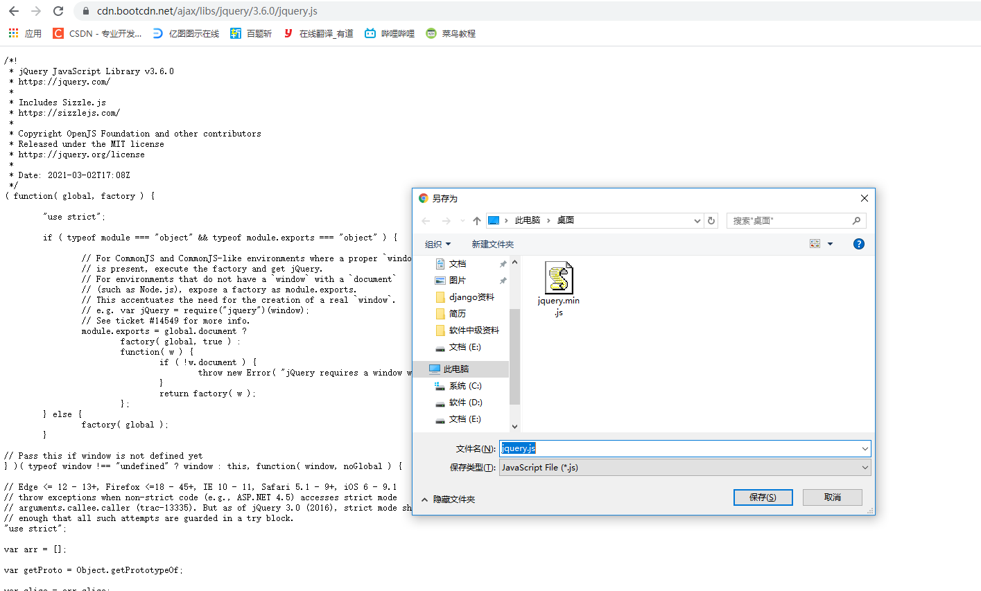Unpin 文档 from quick access
The image size is (981, 591).
click(503, 263)
